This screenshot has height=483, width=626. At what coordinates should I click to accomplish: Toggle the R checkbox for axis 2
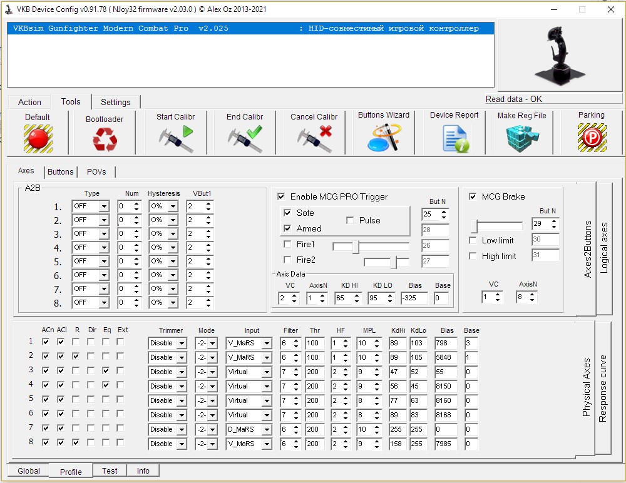tap(76, 356)
